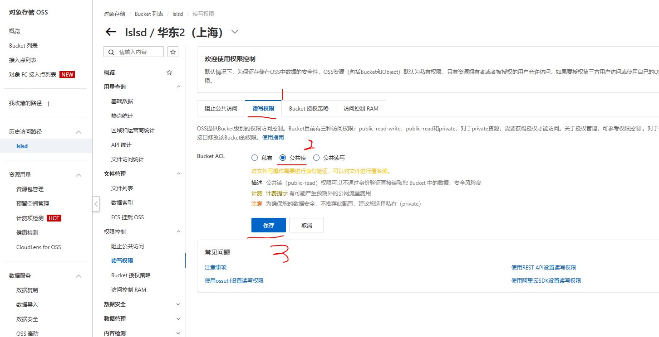This screenshot has width=659, height=337.
Task: Open 访问控制 RAM in bucket sidebar
Action: click(129, 290)
